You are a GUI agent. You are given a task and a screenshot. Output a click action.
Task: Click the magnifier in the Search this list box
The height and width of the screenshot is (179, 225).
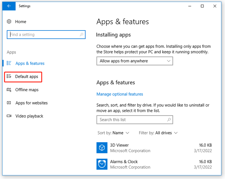pos(169,120)
